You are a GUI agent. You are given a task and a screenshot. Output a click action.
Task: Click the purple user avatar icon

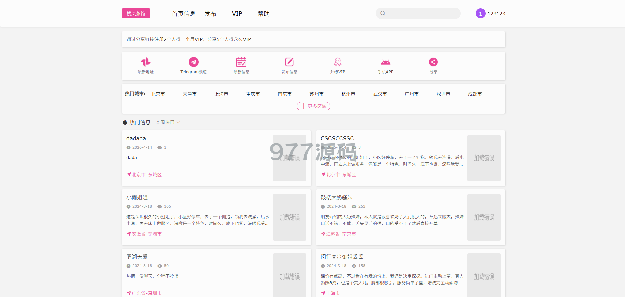(480, 13)
